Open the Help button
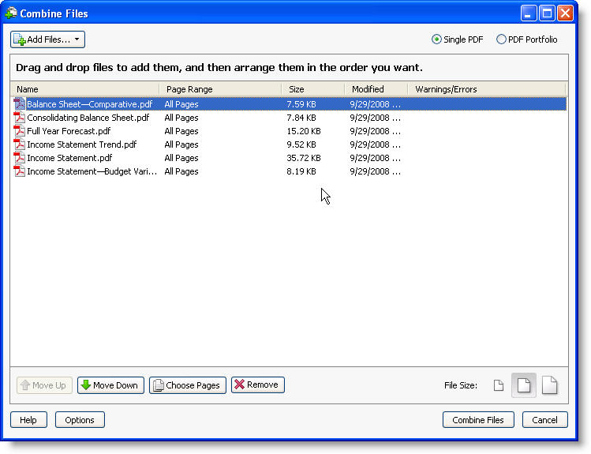 28,420
